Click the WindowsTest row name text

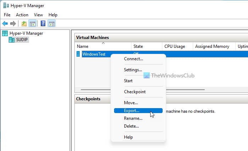point(94,54)
